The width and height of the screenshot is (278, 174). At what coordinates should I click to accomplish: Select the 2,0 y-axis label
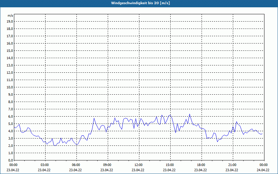11,146
